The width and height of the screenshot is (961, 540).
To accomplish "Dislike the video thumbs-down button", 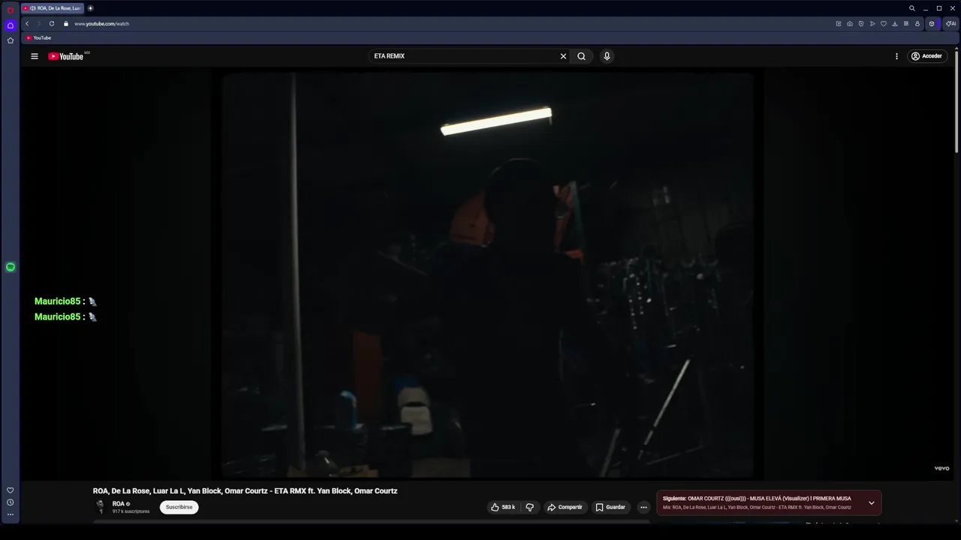I will [x=529, y=507].
